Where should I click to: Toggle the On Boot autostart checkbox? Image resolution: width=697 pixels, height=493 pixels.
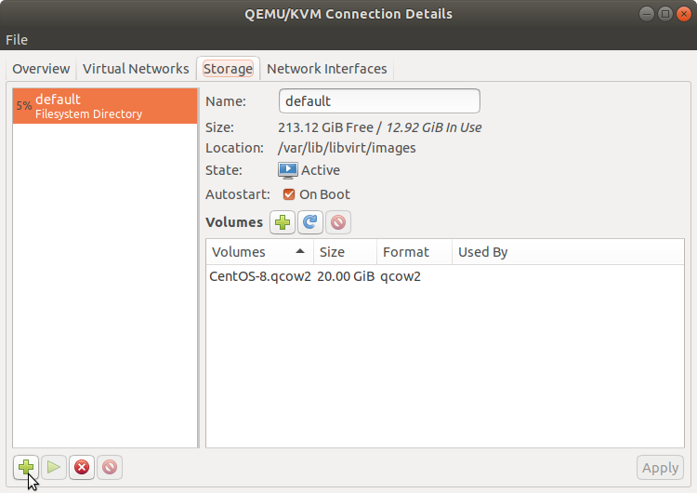pos(289,194)
